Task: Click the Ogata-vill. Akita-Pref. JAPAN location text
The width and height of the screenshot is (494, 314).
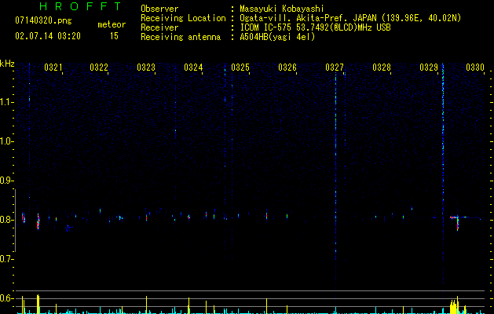Action: 350,18
